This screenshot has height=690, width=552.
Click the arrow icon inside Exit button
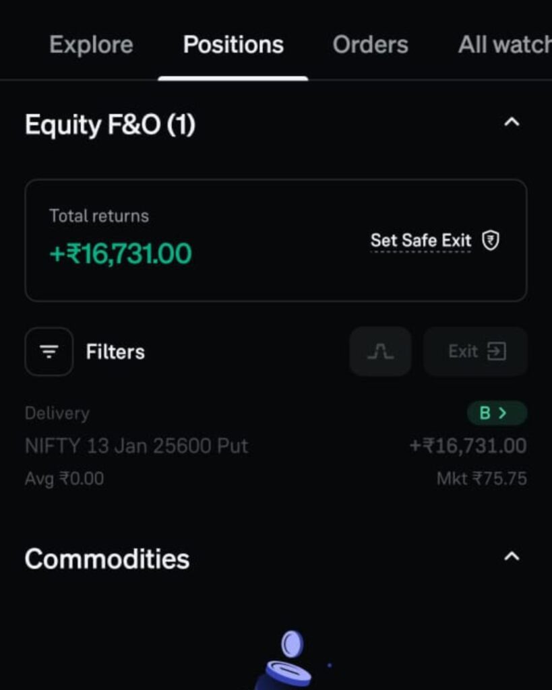coord(497,352)
